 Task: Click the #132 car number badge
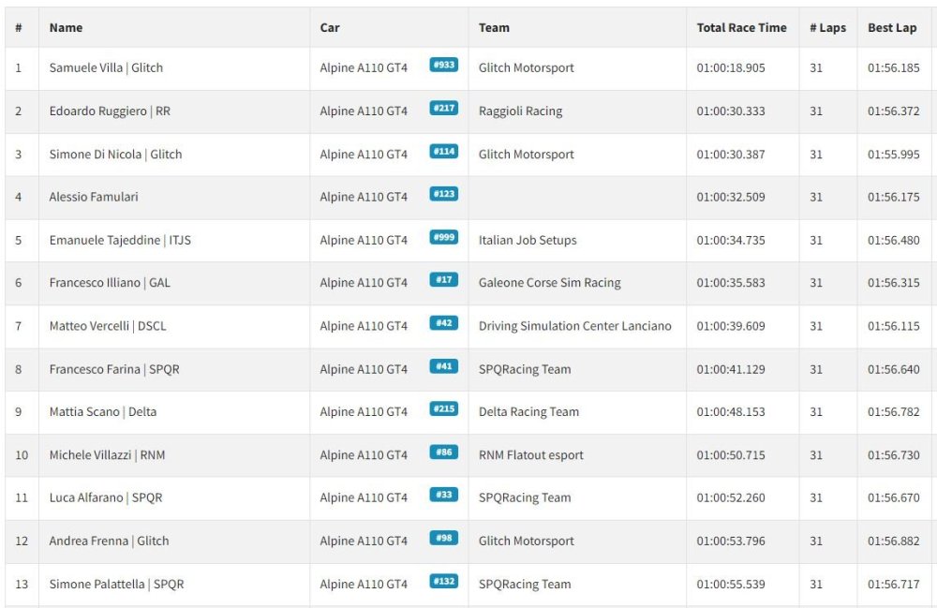[443, 581]
